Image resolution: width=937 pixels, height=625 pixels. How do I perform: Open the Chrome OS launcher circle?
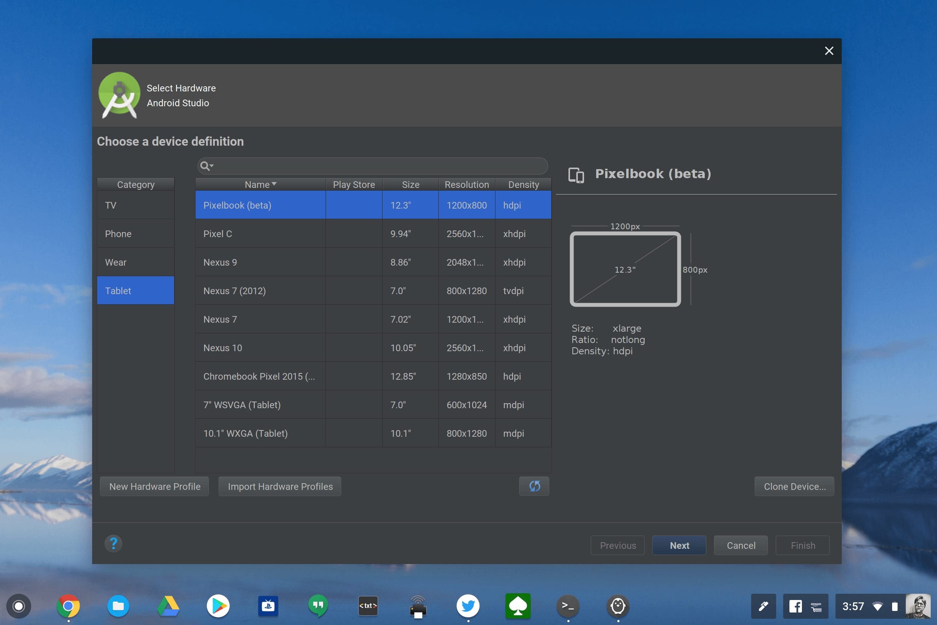(x=18, y=606)
